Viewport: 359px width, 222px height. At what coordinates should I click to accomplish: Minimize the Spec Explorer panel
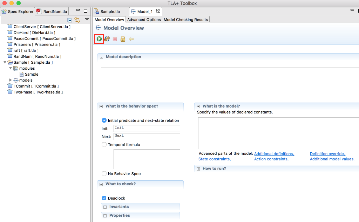coord(78,10)
